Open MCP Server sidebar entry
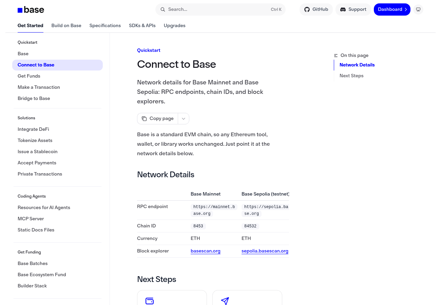 click(x=31, y=219)
